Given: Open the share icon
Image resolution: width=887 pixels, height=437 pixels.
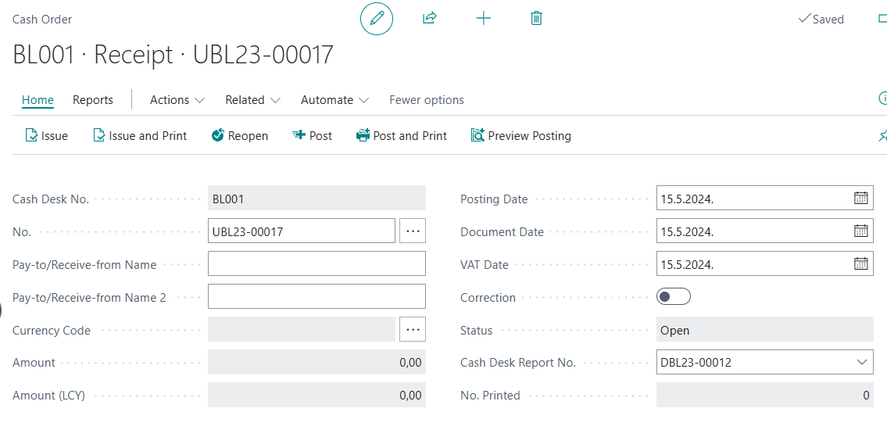Looking at the screenshot, I should (430, 19).
